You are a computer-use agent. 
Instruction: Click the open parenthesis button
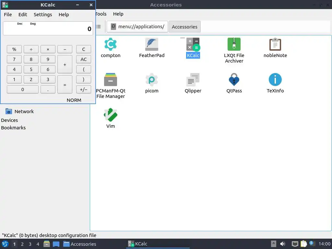point(84,69)
